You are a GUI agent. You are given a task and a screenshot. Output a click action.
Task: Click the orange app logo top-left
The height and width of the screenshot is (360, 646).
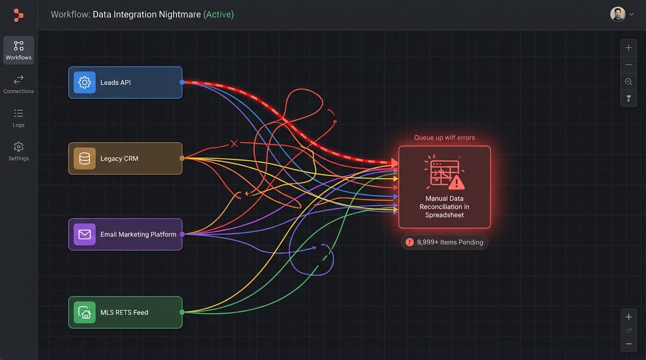(18, 15)
